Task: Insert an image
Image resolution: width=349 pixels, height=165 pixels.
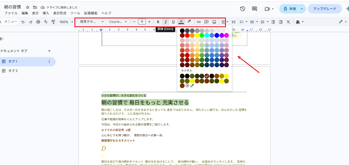Action: [x=214, y=22]
